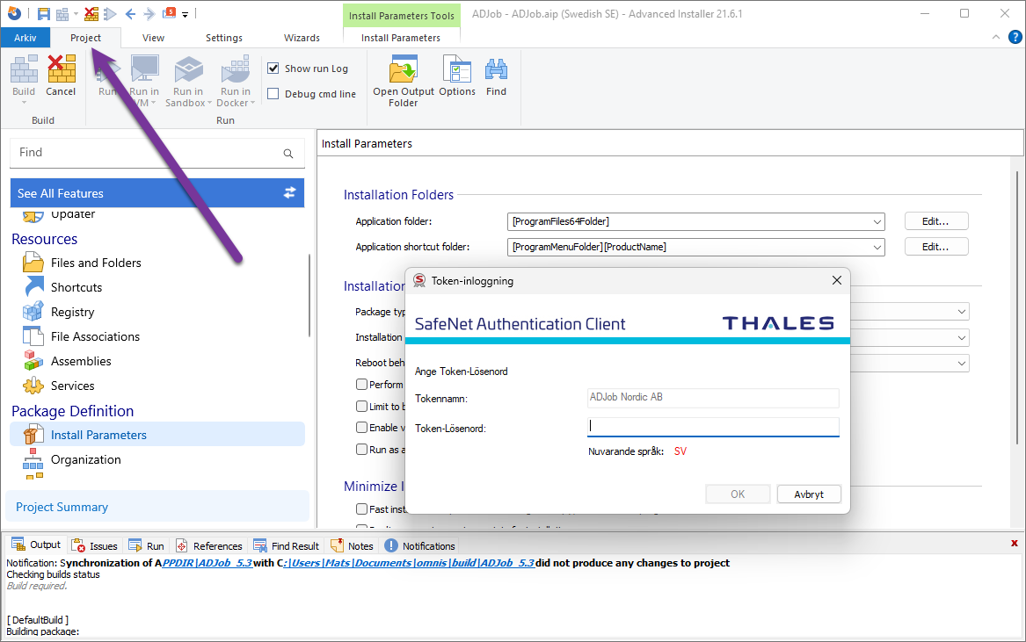The width and height of the screenshot is (1026, 642).
Task: Open the Project Summary panel
Action: (157, 507)
